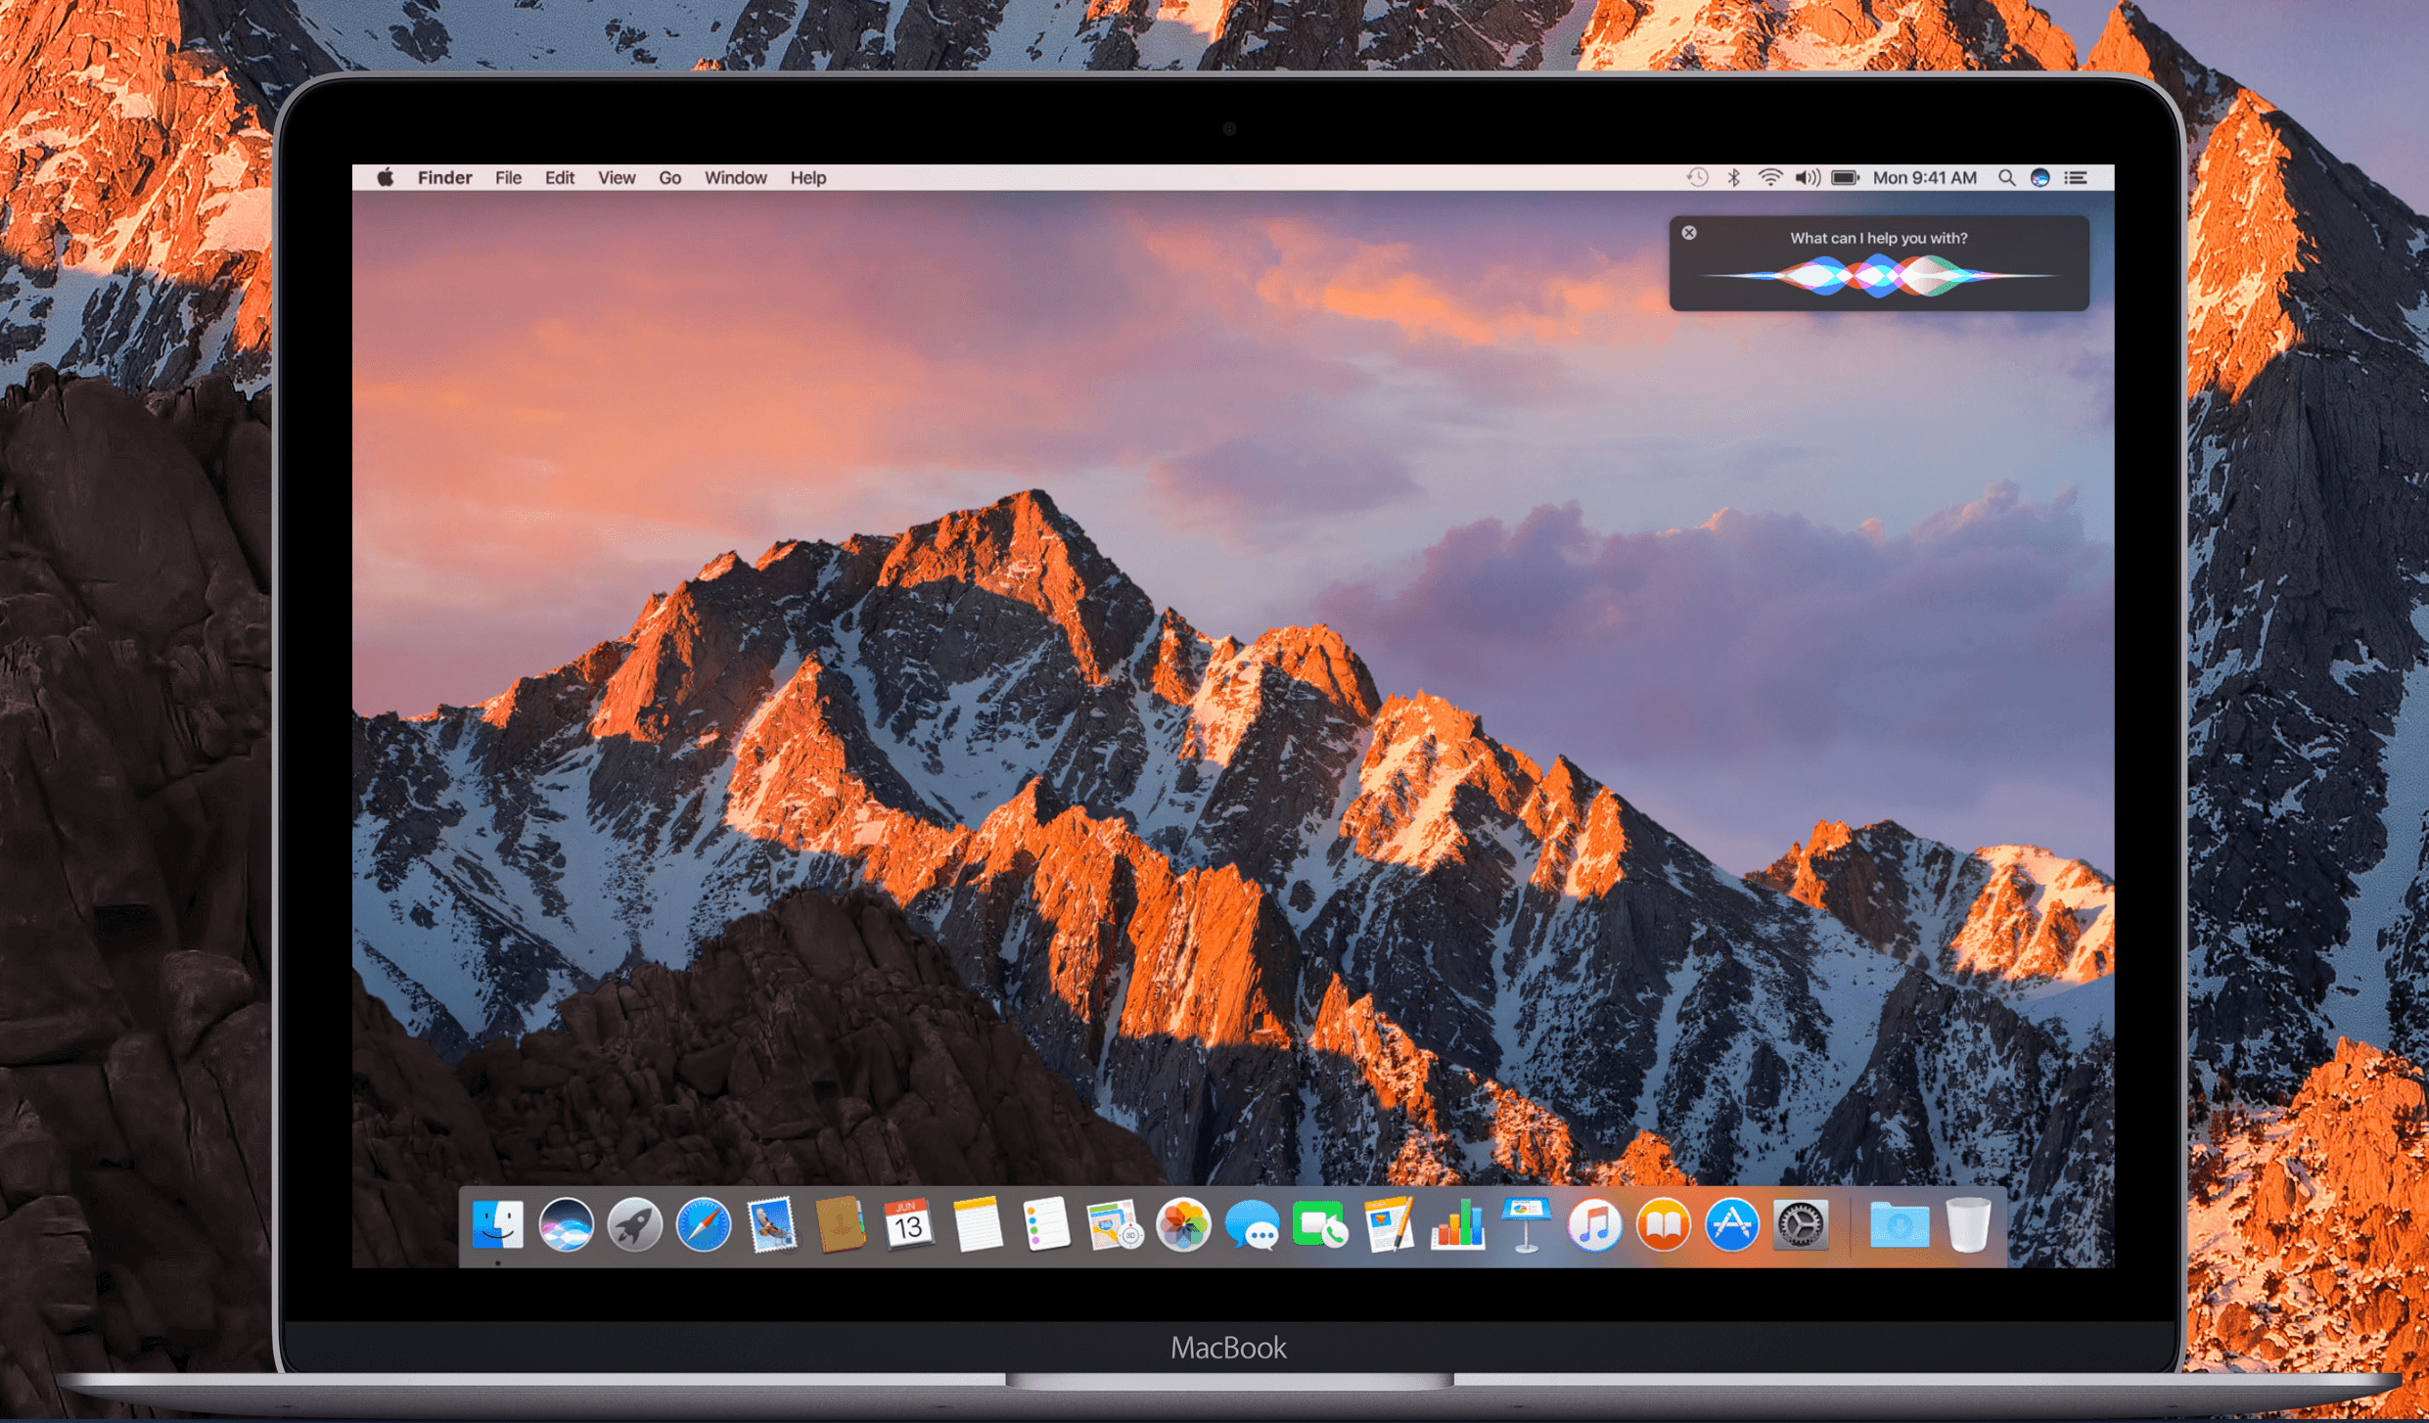Open the Go menu
Image resolution: width=2429 pixels, height=1423 pixels.
669,177
